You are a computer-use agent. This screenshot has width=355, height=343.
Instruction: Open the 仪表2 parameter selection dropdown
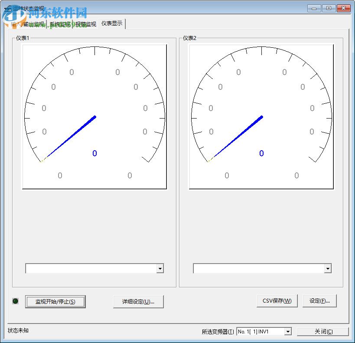pos(327,268)
